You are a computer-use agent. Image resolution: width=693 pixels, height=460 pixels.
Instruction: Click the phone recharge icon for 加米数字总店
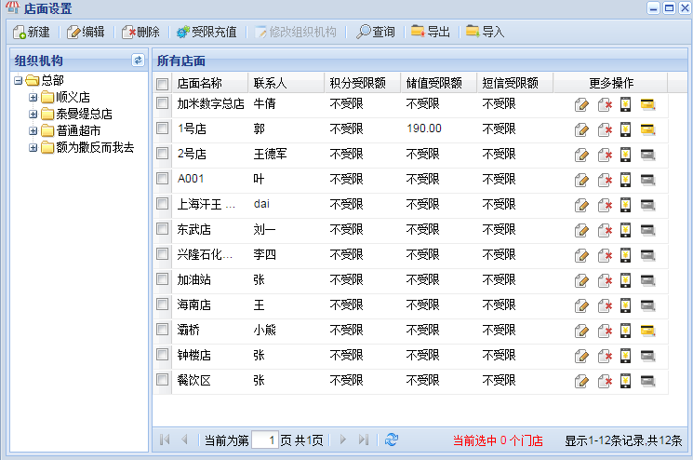click(x=625, y=105)
